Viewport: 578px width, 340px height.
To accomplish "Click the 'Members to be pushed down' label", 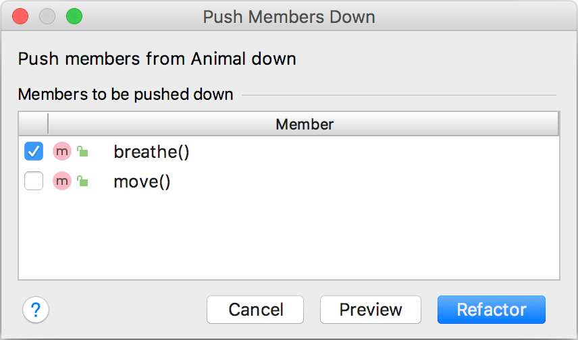I will coord(126,94).
